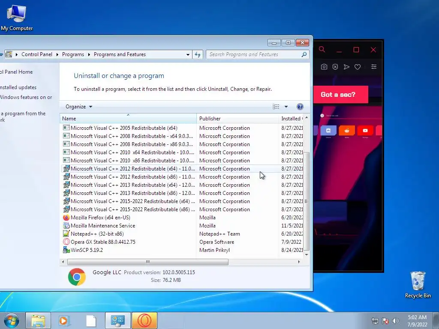Switch to Opera GX taskbar button
This screenshot has width=439, height=329.
point(144,320)
